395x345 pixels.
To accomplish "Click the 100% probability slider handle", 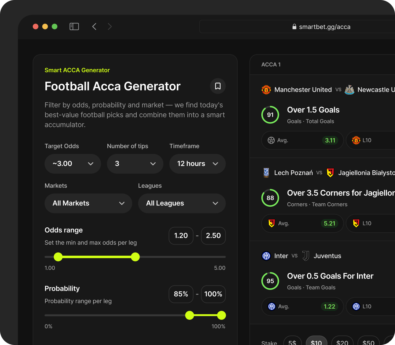I will pos(221,315).
